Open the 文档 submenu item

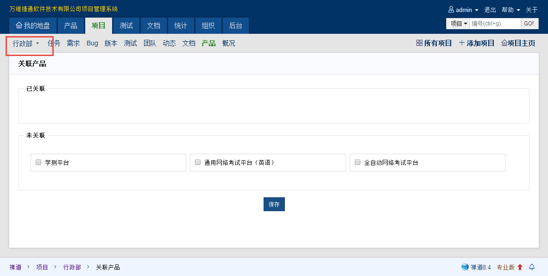(x=189, y=43)
